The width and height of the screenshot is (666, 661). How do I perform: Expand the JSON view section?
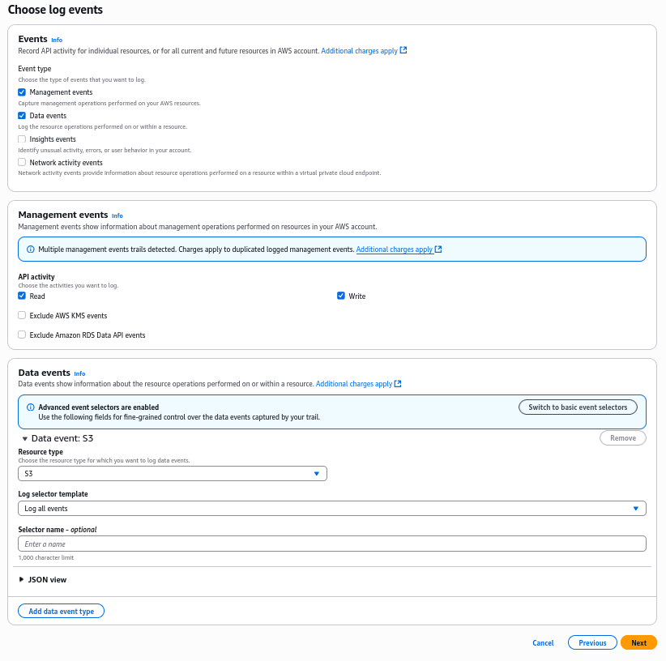22,580
